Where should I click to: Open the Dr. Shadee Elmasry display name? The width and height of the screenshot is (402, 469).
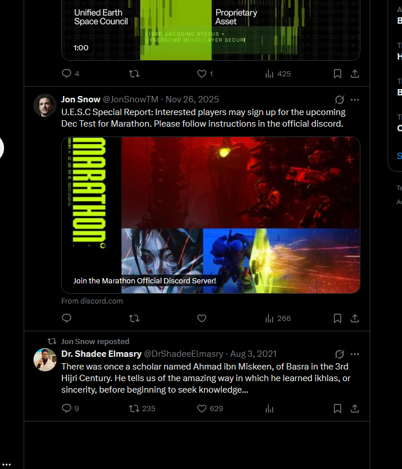[x=101, y=354]
